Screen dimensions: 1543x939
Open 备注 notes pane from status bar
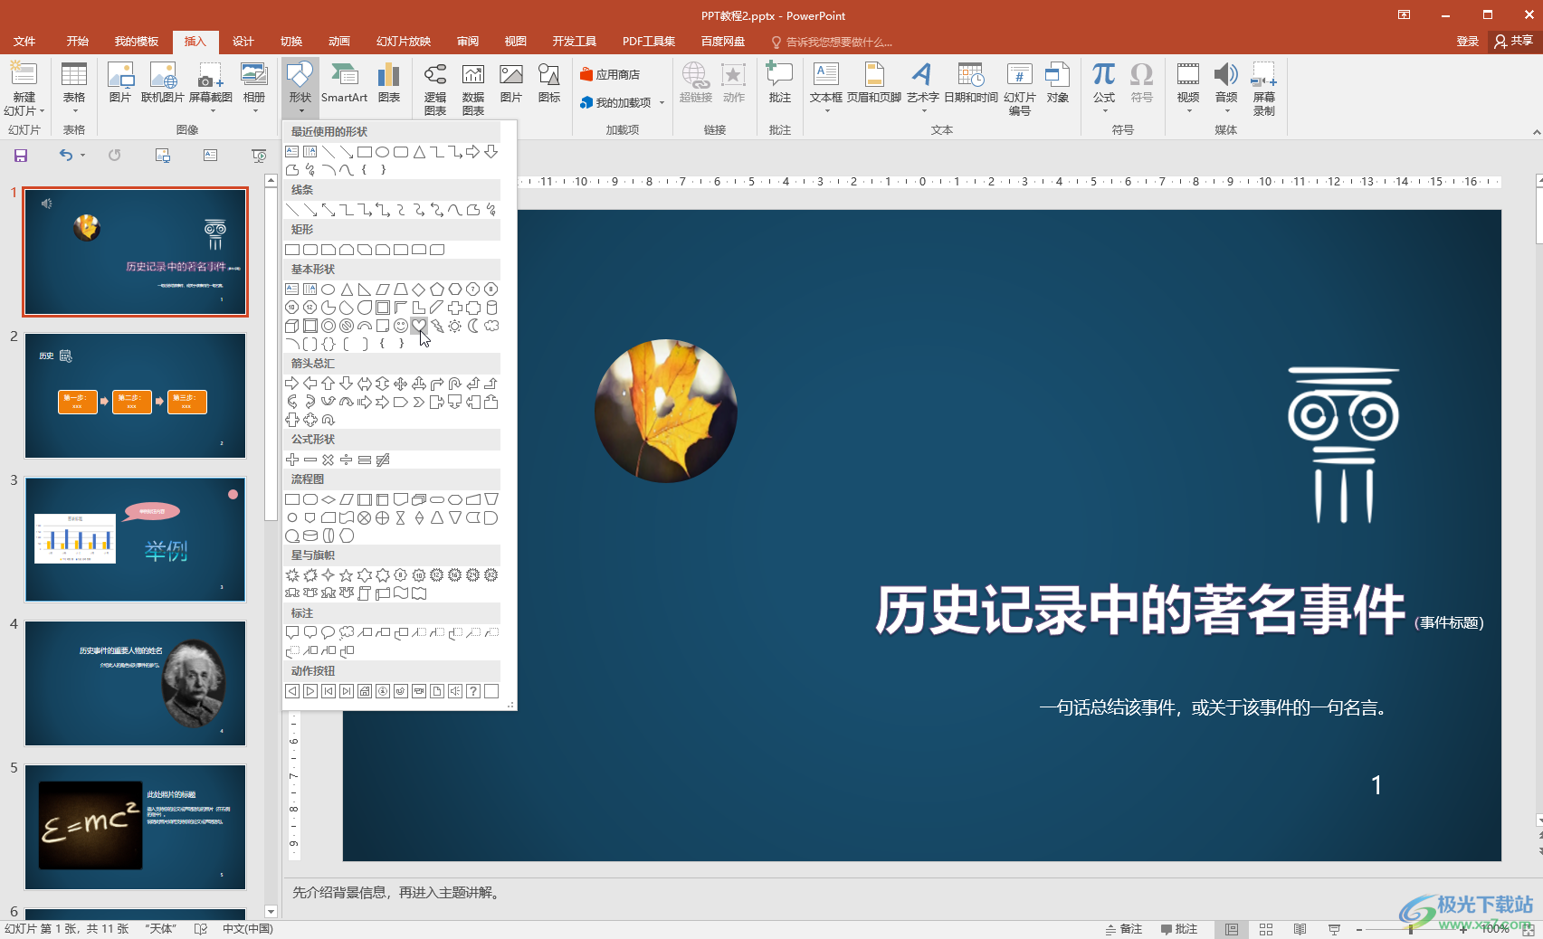point(1124,929)
